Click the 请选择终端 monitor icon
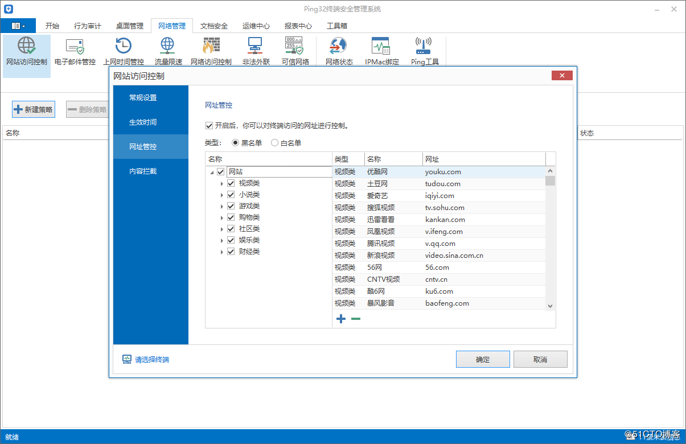This screenshot has width=686, height=444. coord(127,359)
